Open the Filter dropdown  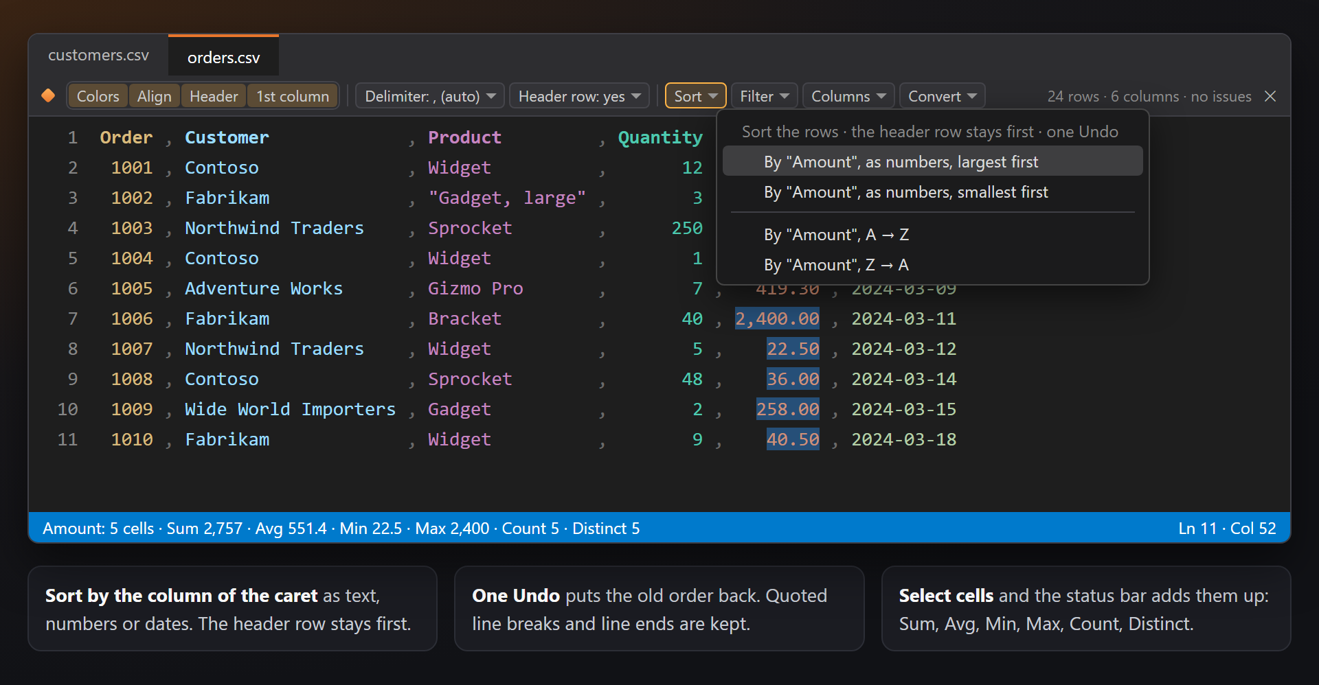coord(765,96)
